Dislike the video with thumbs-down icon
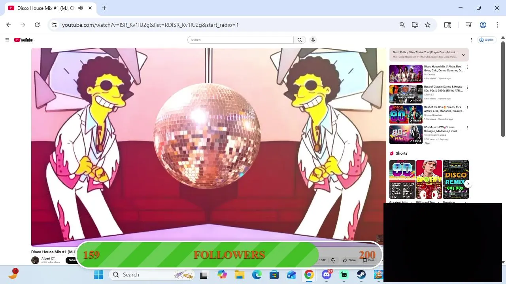Screen dimensions: 506x284 333,260
